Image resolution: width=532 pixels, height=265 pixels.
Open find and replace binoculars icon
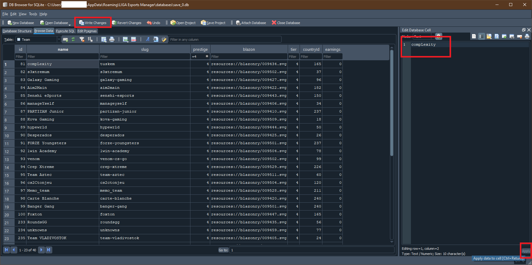156,40
